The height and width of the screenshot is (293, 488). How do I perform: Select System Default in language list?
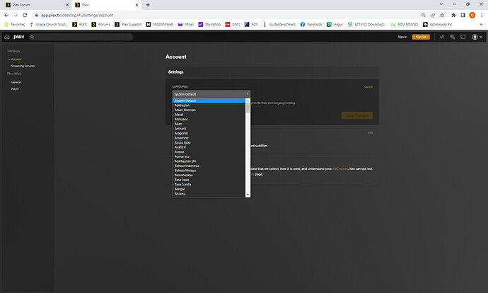click(x=209, y=100)
